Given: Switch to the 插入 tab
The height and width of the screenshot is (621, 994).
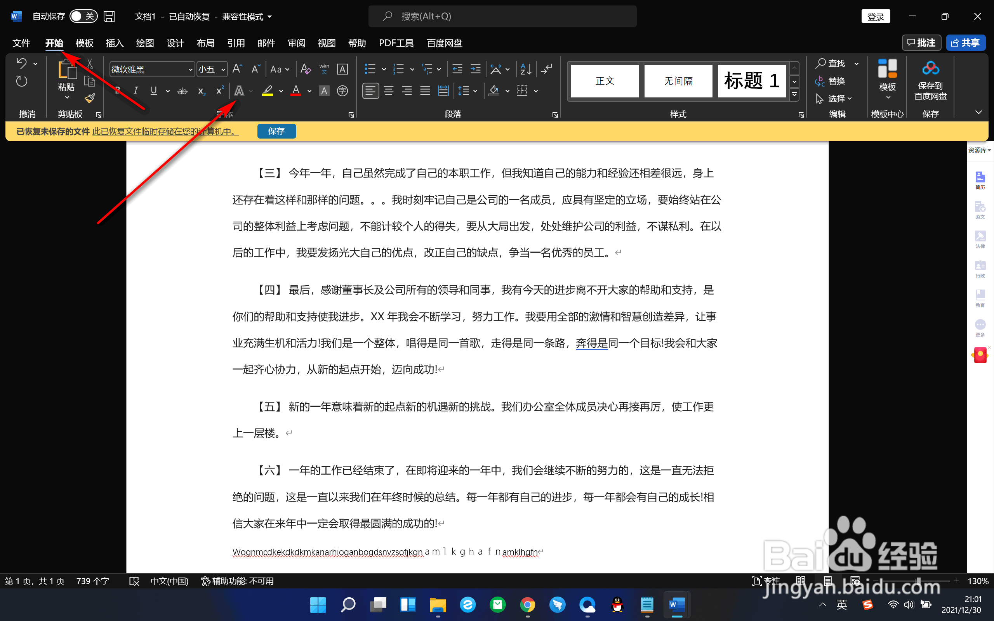Looking at the screenshot, I should click(x=115, y=43).
